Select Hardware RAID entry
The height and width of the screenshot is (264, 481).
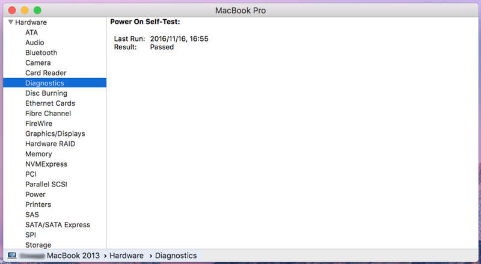tap(51, 144)
